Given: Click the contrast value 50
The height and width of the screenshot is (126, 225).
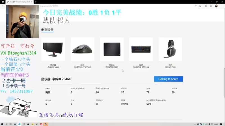Looking at the screenshot, I should [173, 92].
